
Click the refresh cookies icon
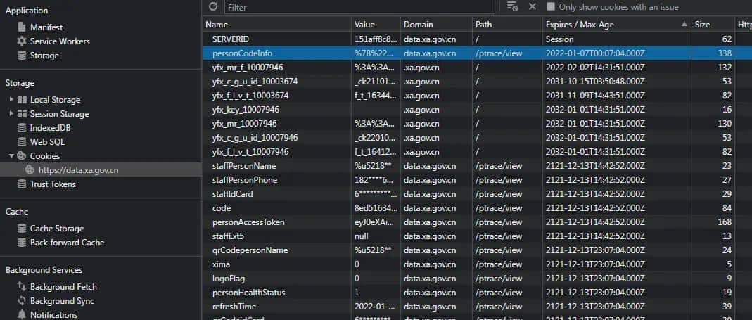click(213, 6)
